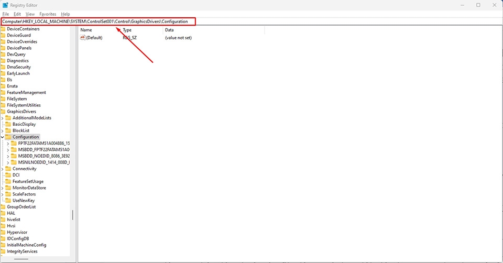
Task: Expand the MSNILNOEDID_1414_008D subkey
Action: (x=8, y=162)
